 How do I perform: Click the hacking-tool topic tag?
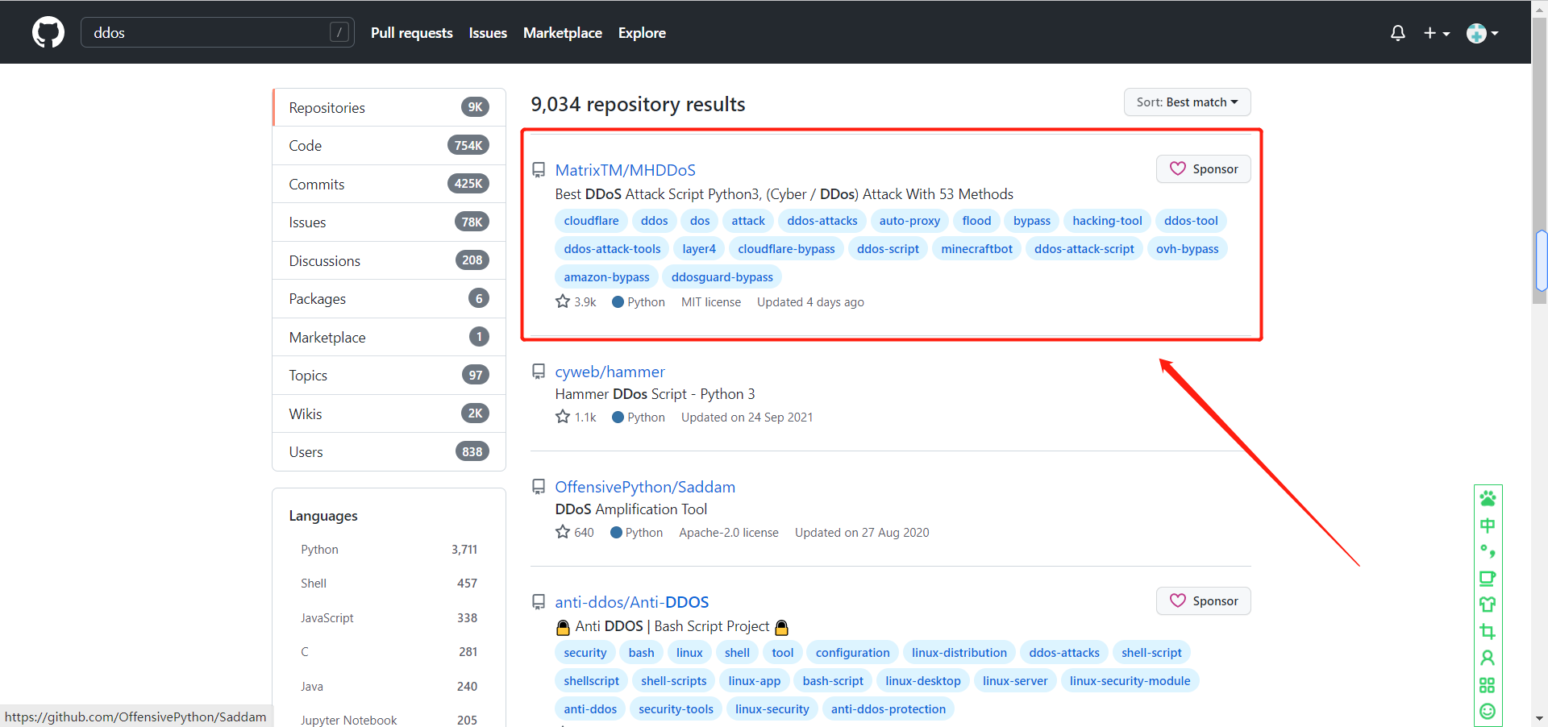pos(1107,221)
